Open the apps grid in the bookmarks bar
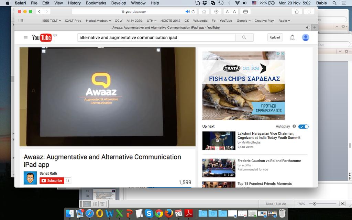The width and height of the screenshot is (352, 220). [x=21, y=21]
